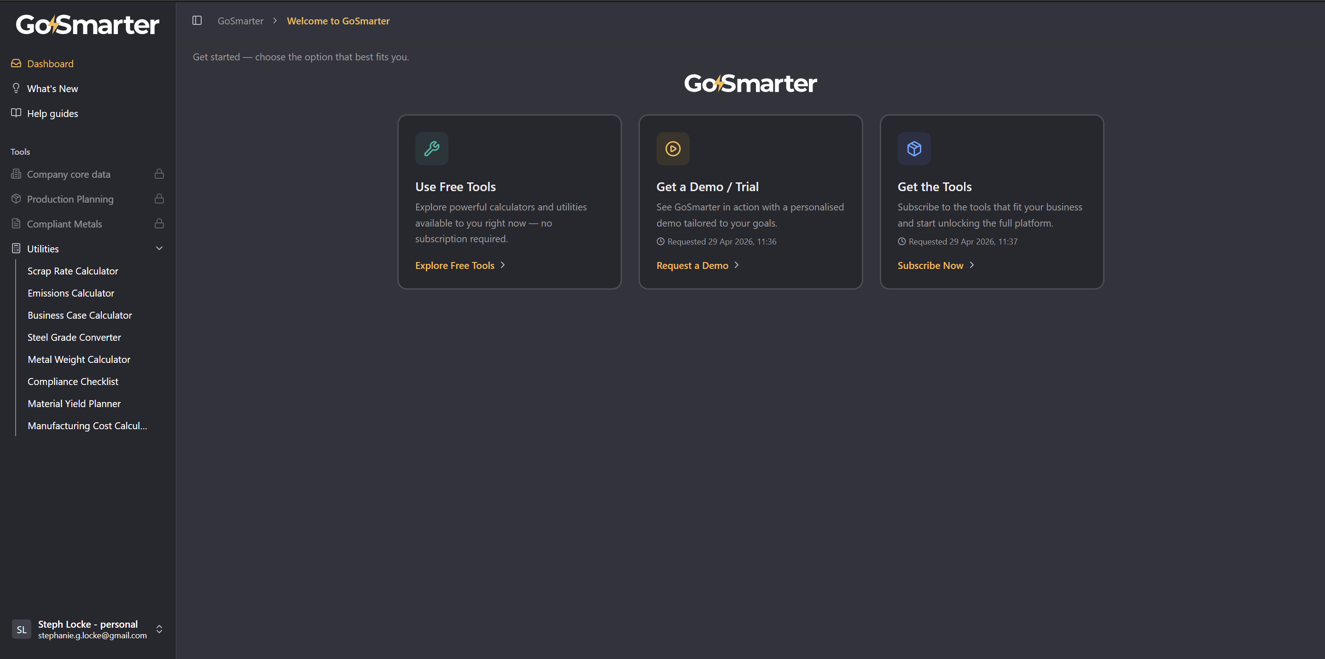The height and width of the screenshot is (659, 1325).
Task: Click the lock icon beside Compliant Metals
Action: pos(159,223)
